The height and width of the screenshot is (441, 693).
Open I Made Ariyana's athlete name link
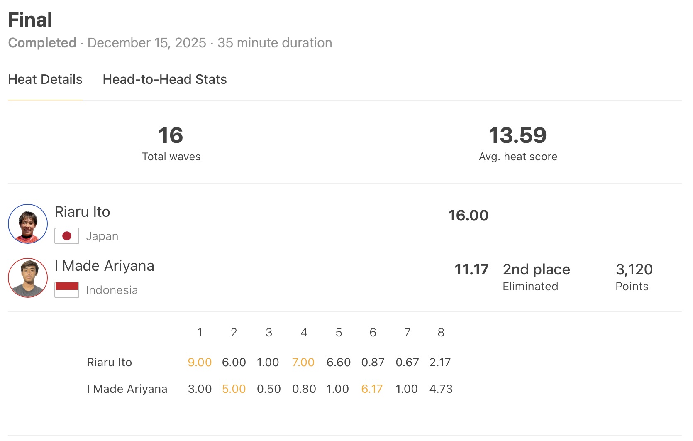click(x=104, y=266)
